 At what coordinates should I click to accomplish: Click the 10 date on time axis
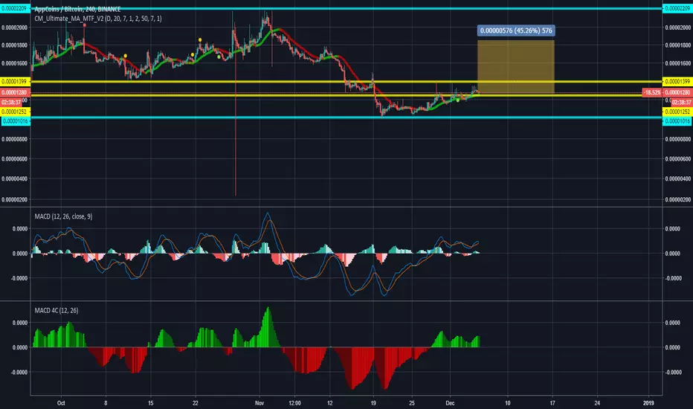508,403
